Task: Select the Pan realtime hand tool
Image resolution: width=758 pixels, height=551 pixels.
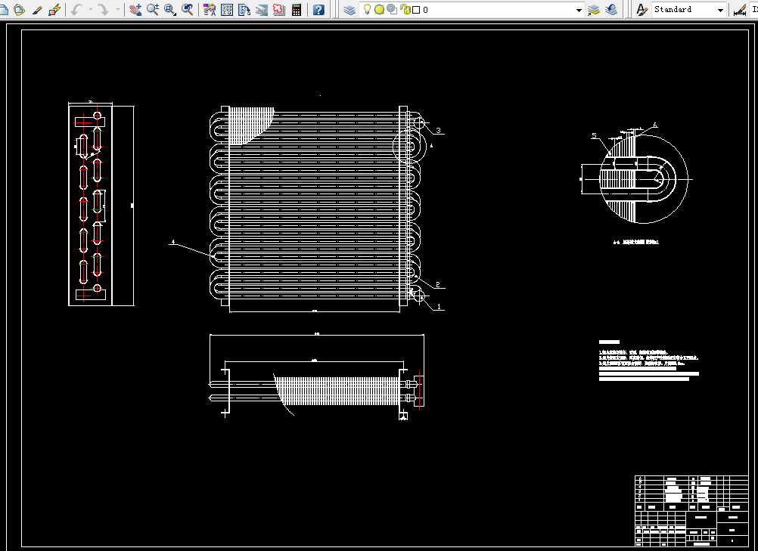Action: (x=135, y=9)
